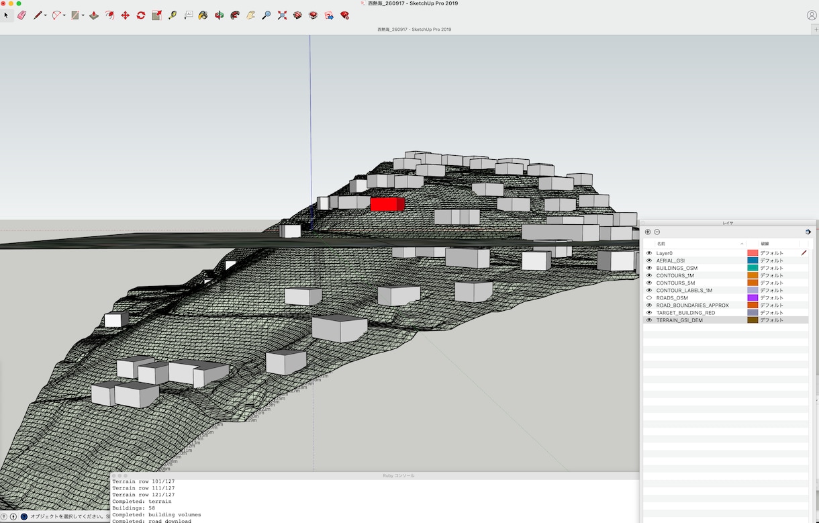Open the Line tool dropdown arrow
This screenshot has width=819, height=523.
(46, 15)
